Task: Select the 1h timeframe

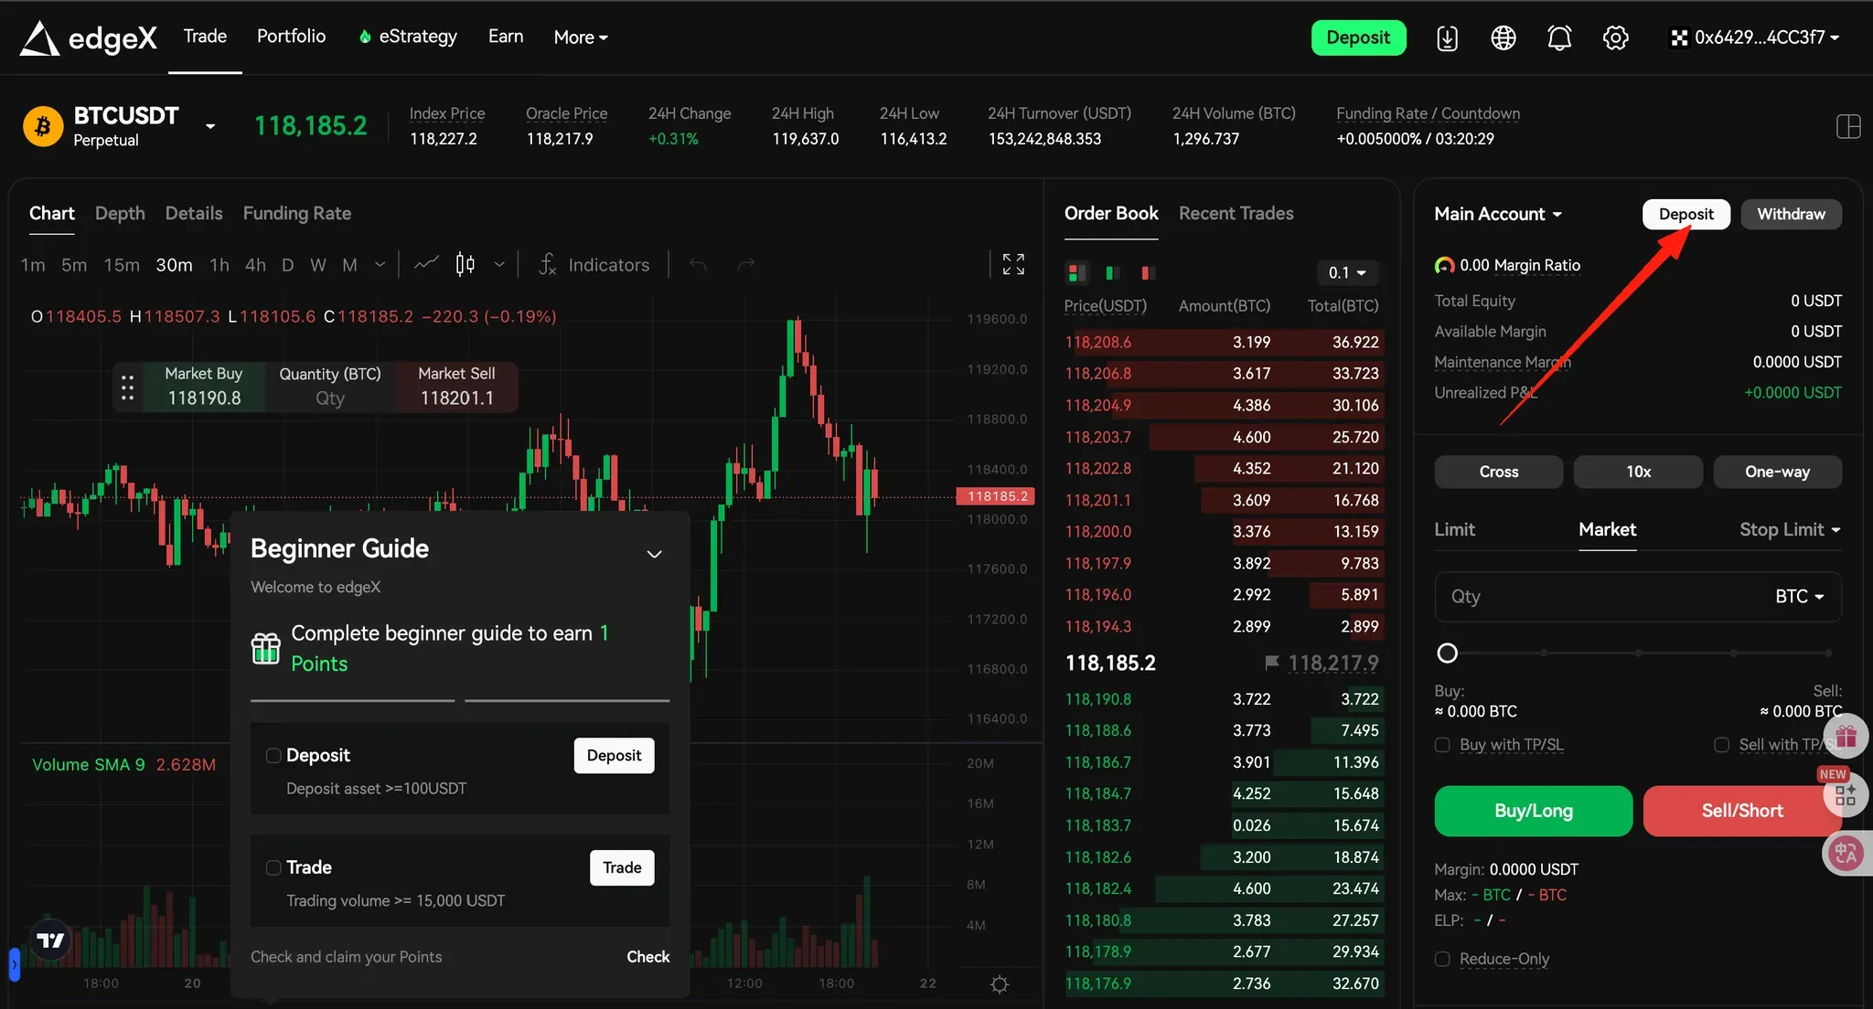Action: point(219,264)
